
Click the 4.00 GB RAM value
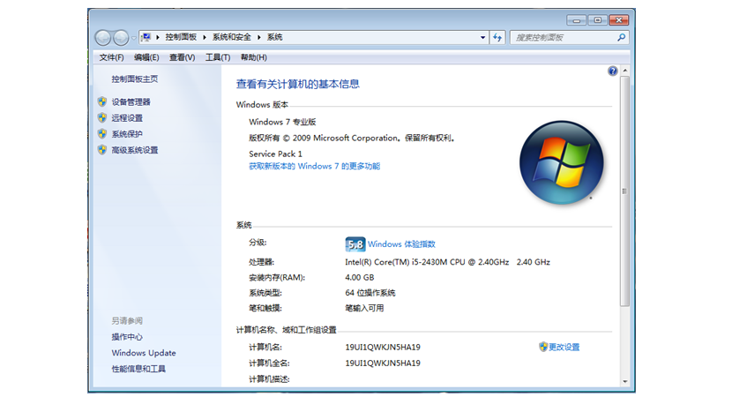360,277
